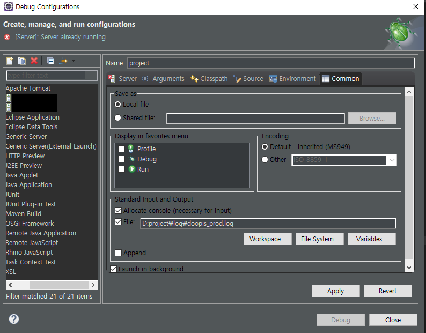The width and height of the screenshot is (426, 333).
Task: Click the Debug bug favorites icon
Action: click(132, 159)
